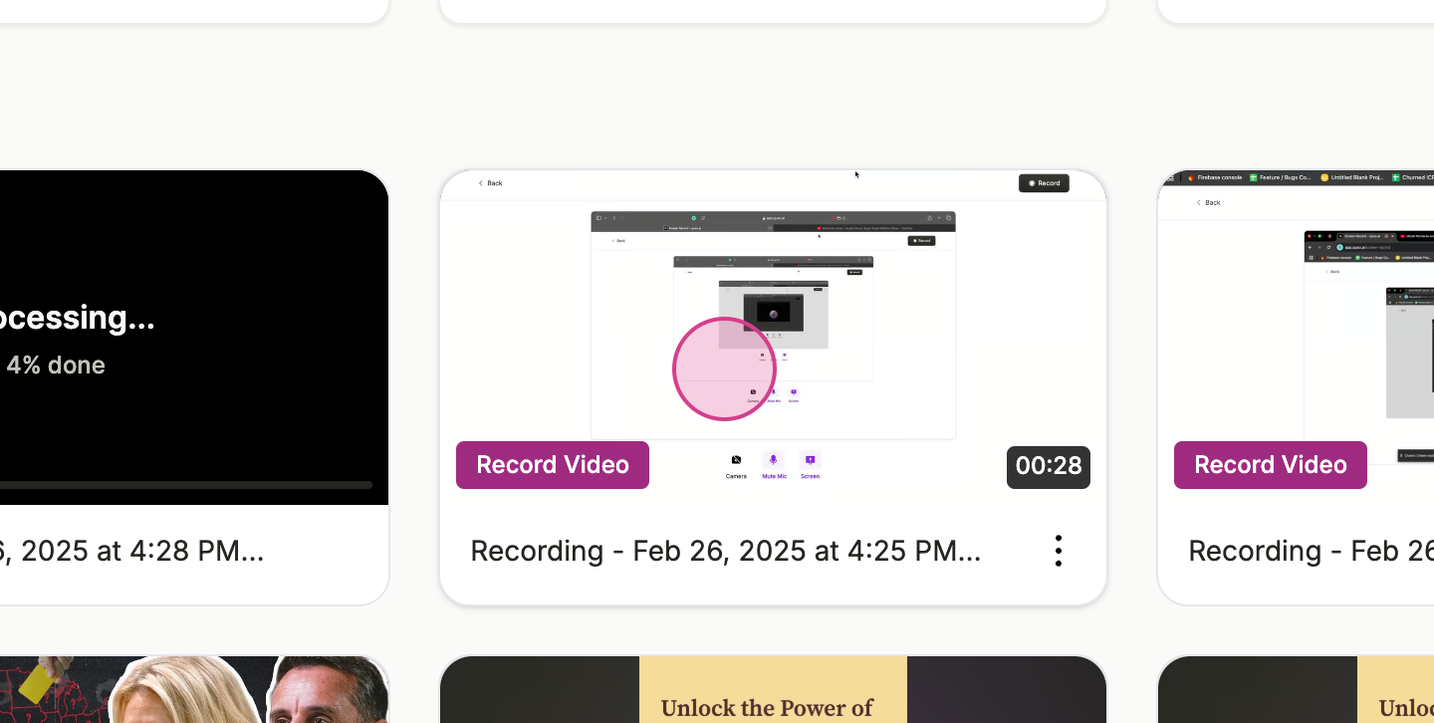Click Record Video badge on the right-hand recording card
Viewport: 1434px width, 723px height.
coord(1271,465)
